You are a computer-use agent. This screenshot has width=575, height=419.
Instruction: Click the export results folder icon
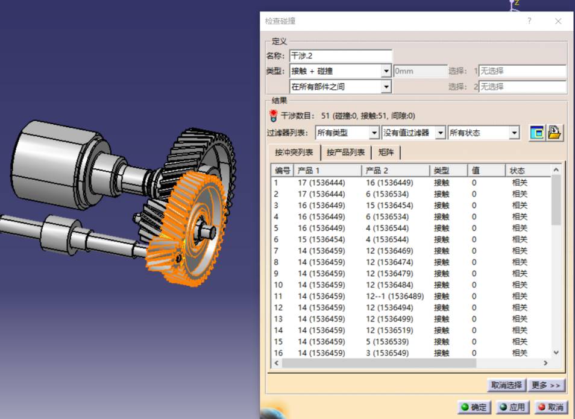pos(555,133)
